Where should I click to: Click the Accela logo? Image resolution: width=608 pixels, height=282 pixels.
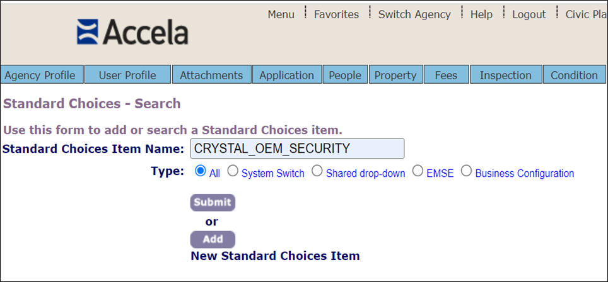132,32
